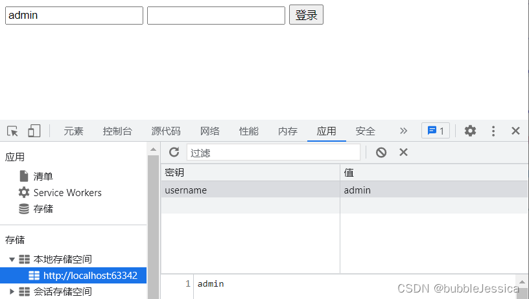This screenshot has width=529, height=299.
Task: Sort by the 密钥 column header
Action: click(x=250, y=172)
